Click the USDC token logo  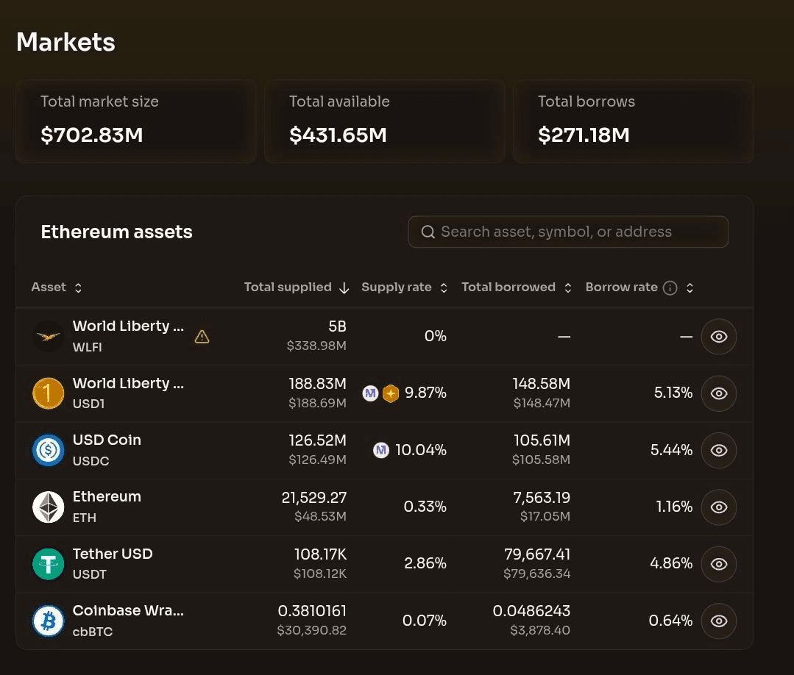click(x=48, y=450)
